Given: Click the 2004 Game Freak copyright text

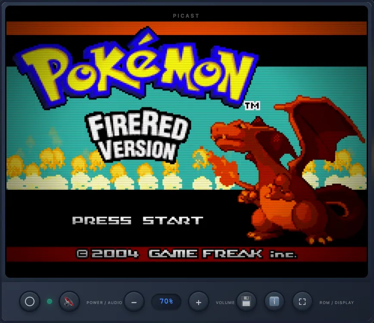Looking at the screenshot, I should tap(186, 254).
